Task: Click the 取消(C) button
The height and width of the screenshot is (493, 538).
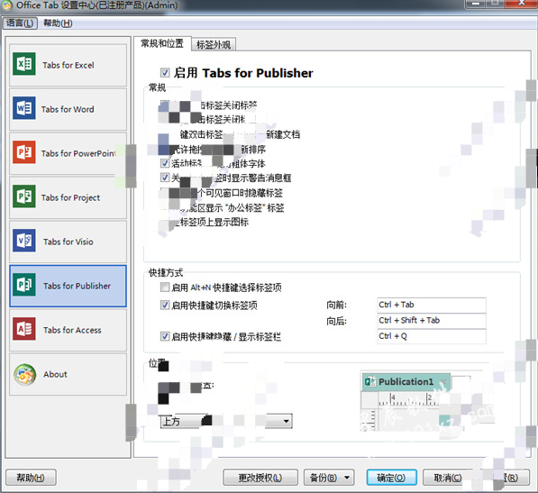Action: click(x=448, y=477)
